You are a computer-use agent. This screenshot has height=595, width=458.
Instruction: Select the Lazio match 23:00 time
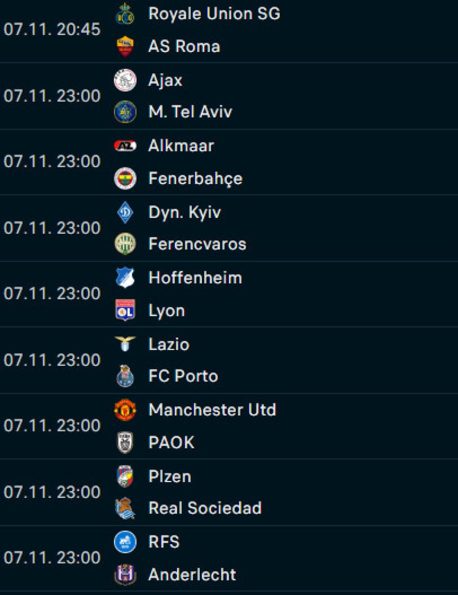click(52, 360)
